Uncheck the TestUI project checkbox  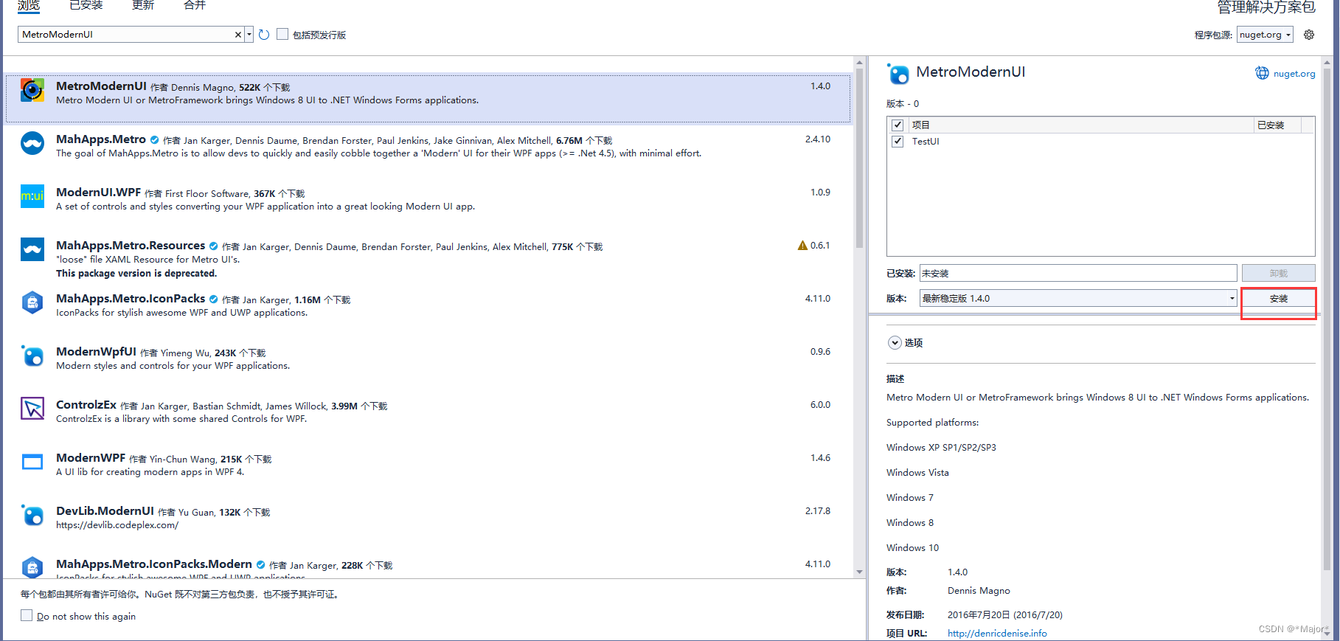[898, 141]
